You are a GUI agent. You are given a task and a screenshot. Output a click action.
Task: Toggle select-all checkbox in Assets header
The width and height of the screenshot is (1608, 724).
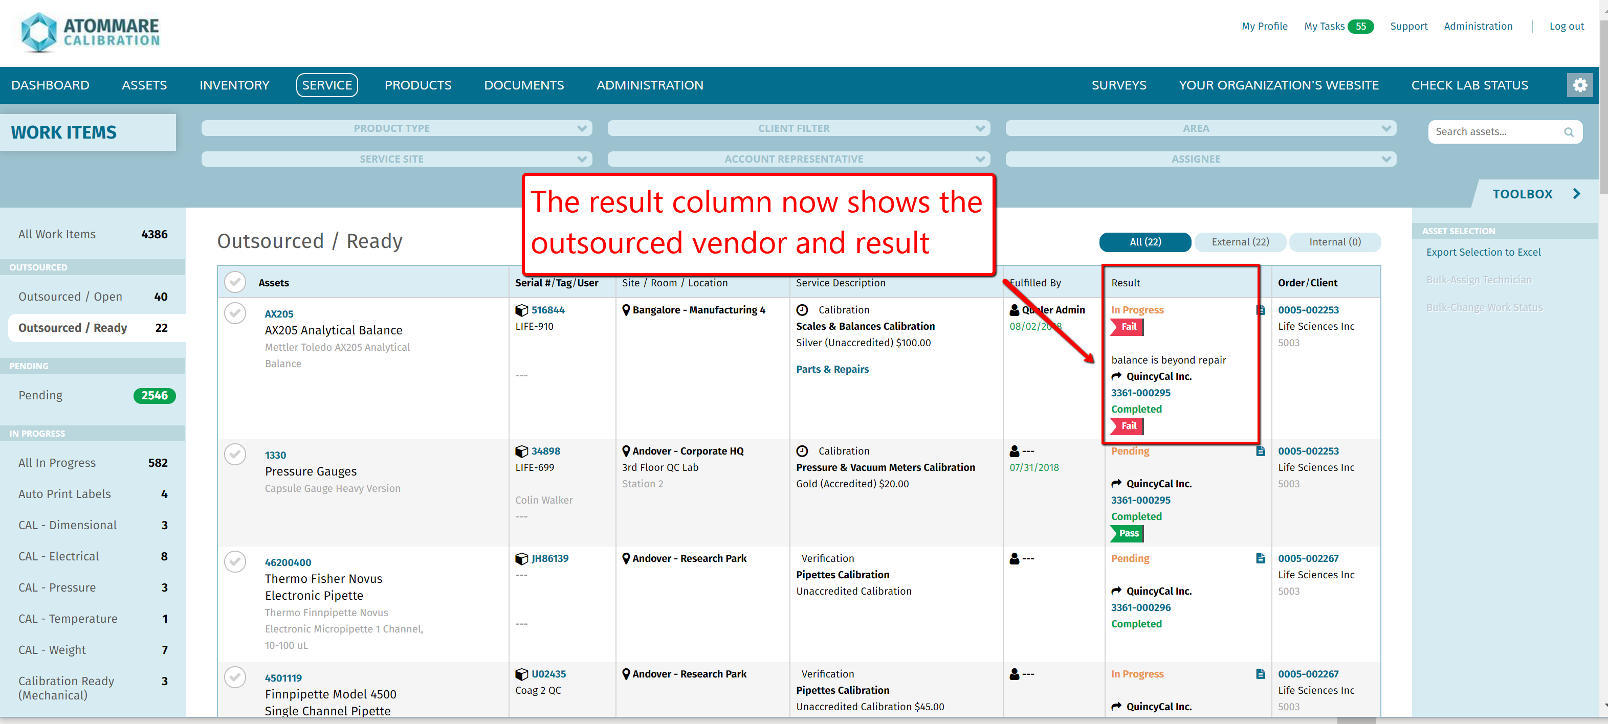click(235, 282)
